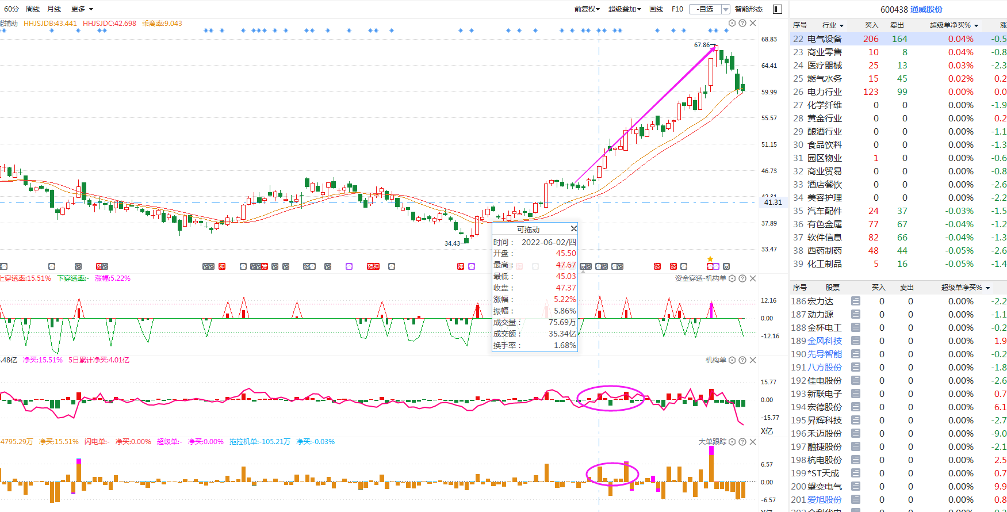Open document icon for 宏德股份 row
Image resolution: width=1007 pixels, height=512 pixels.
coord(856,407)
